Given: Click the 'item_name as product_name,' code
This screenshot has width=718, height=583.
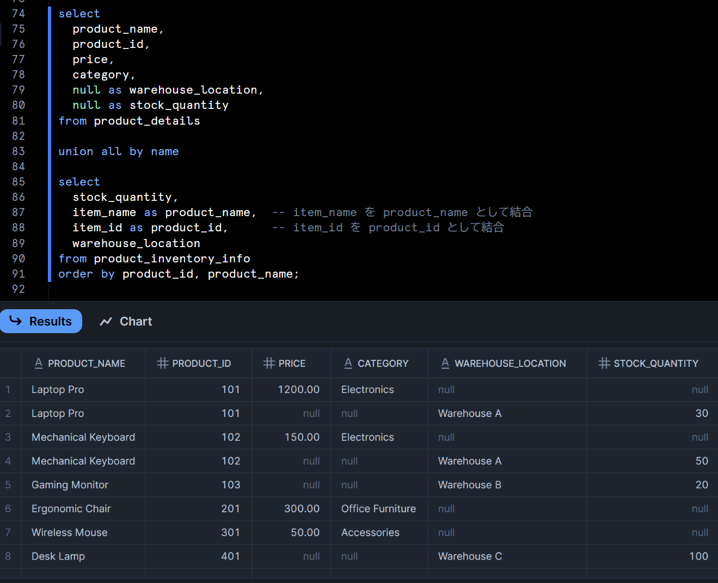Looking at the screenshot, I should pyautogui.click(x=164, y=212).
